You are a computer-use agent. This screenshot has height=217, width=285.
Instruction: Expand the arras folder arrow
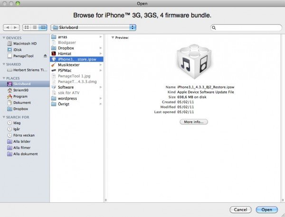(x=101, y=37)
